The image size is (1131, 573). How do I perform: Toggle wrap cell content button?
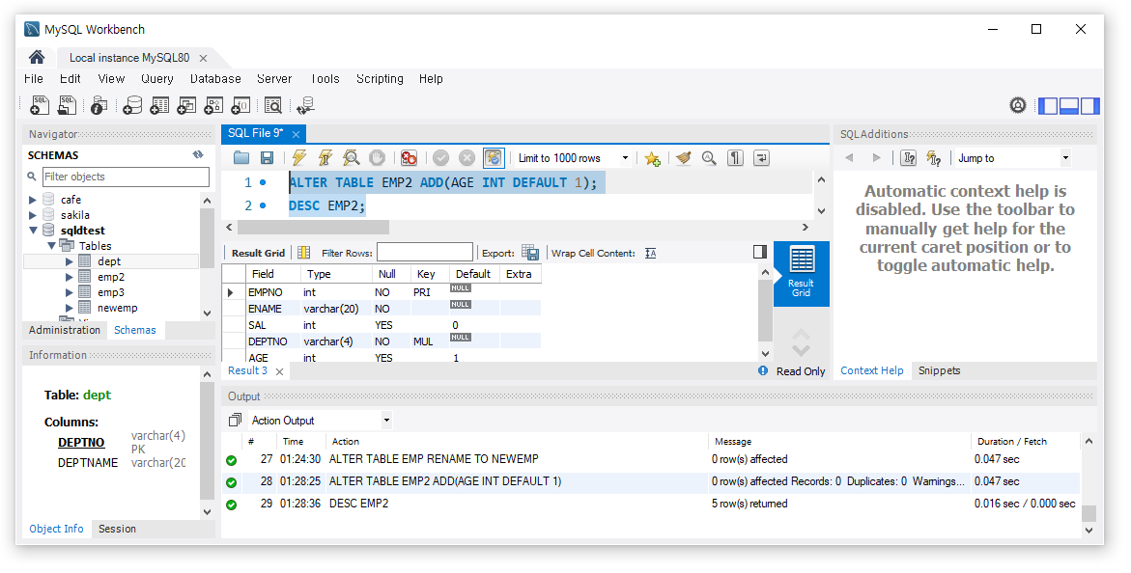tap(651, 253)
